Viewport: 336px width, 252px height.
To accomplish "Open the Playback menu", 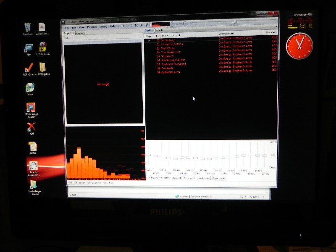I will point(92,27).
